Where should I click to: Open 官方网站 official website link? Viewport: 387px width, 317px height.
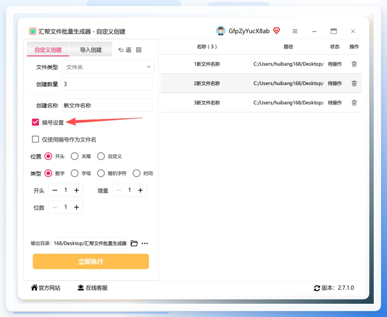tap(46, 287)
